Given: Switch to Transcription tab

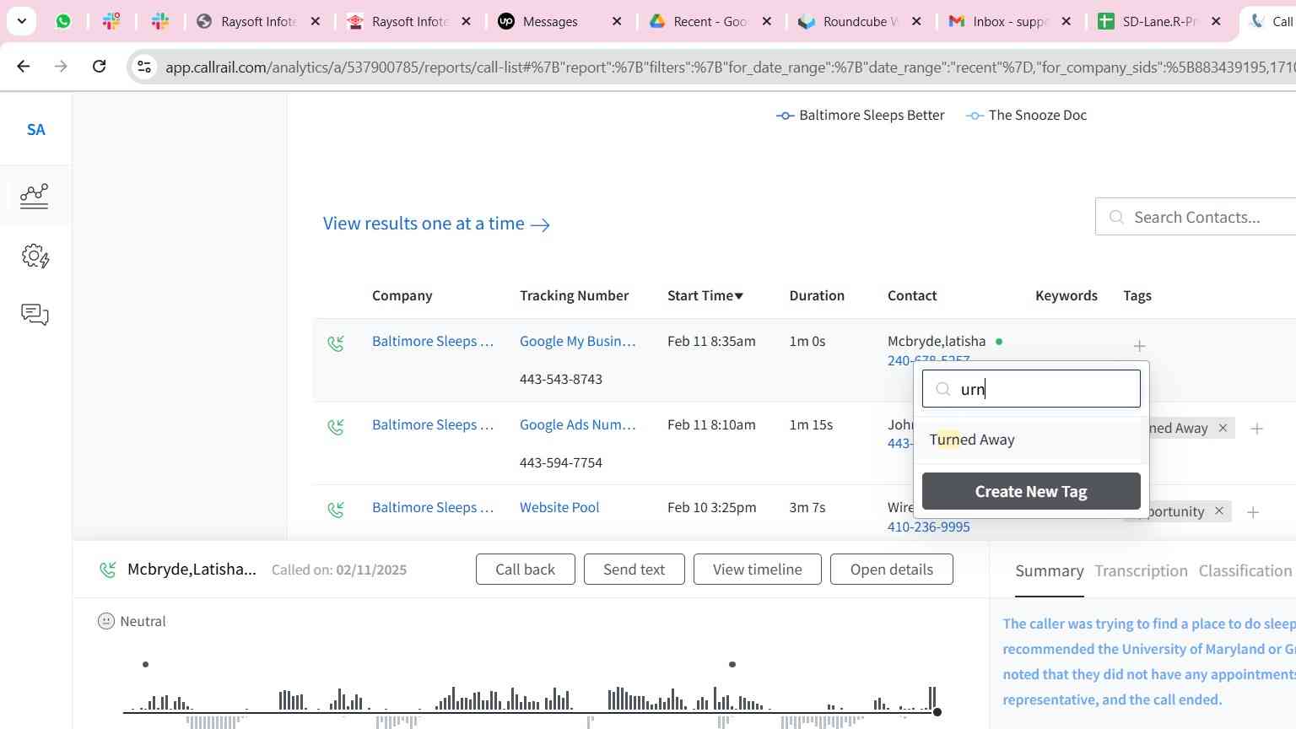Looking at the screenshot, I should [1141, 571].
